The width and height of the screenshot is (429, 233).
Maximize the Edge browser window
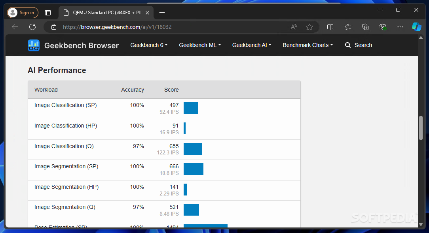[x=398, y=10]
